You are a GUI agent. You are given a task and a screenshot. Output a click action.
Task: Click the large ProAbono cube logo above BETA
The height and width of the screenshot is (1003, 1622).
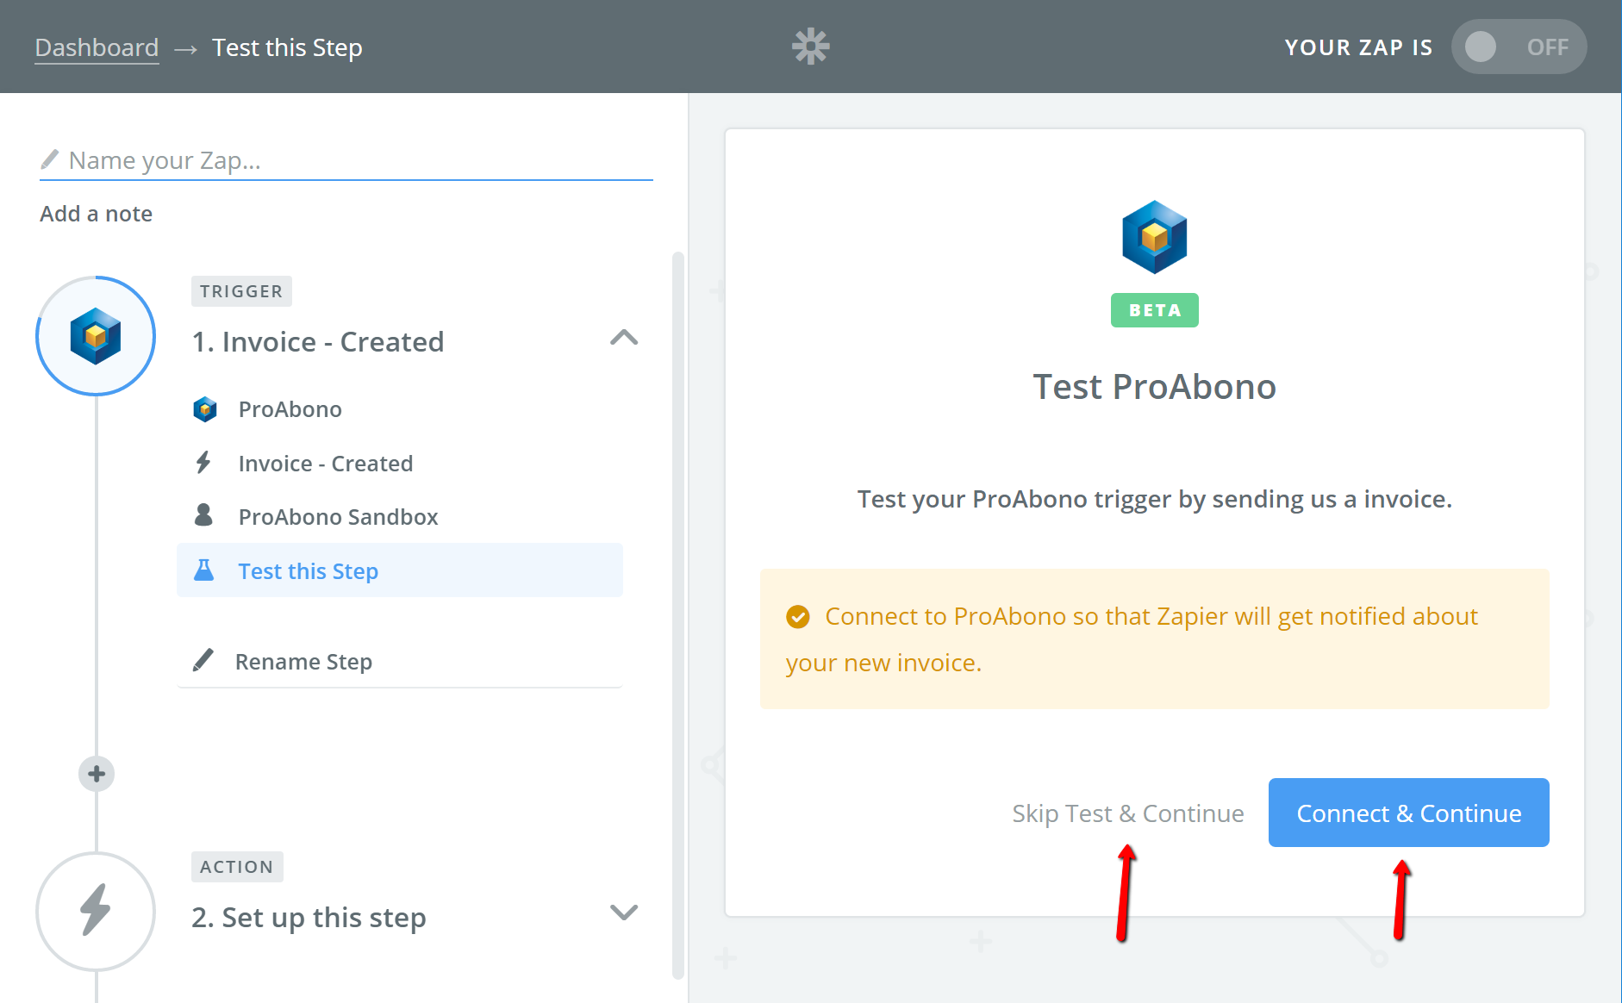[x=1154, y=237]
